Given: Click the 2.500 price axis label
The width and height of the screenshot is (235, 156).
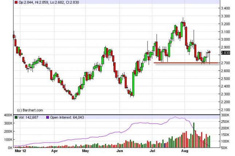Looking at the screenshot, I should tap(226, 78).
